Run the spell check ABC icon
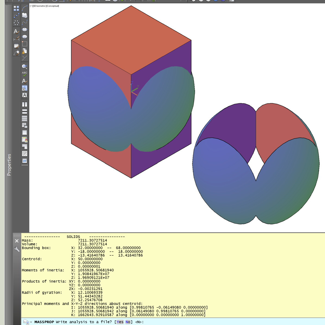Screen dimensions: 325x325 [x=24, y=74]
